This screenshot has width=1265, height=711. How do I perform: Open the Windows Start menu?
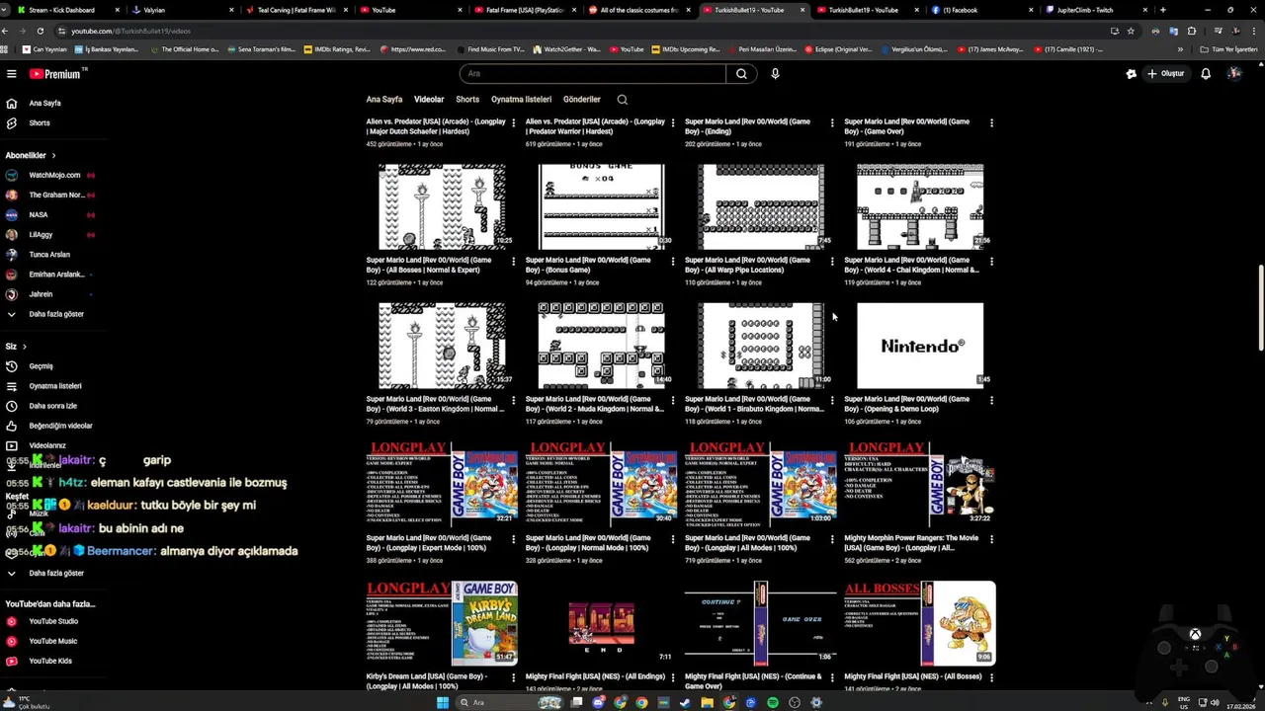(x=443, y=703)
